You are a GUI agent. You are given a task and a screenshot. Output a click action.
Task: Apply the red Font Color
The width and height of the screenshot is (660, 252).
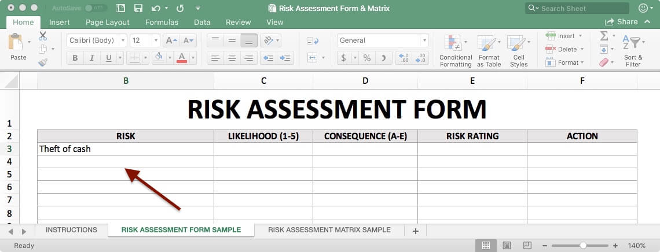pos(182,58)
